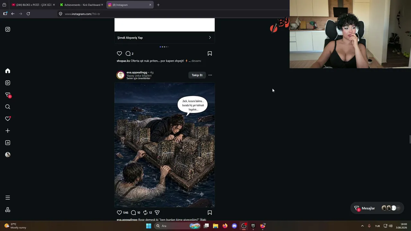
Task: Bookmark the eva.appealingg post
Action: pos(210,212)
